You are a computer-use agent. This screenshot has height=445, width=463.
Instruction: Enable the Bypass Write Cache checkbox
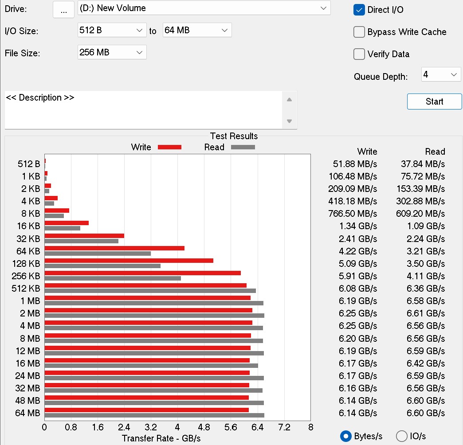coord(359,32)
